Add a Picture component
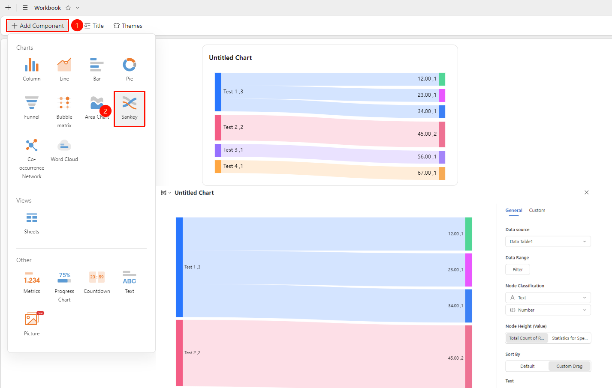 coord(32,324)
